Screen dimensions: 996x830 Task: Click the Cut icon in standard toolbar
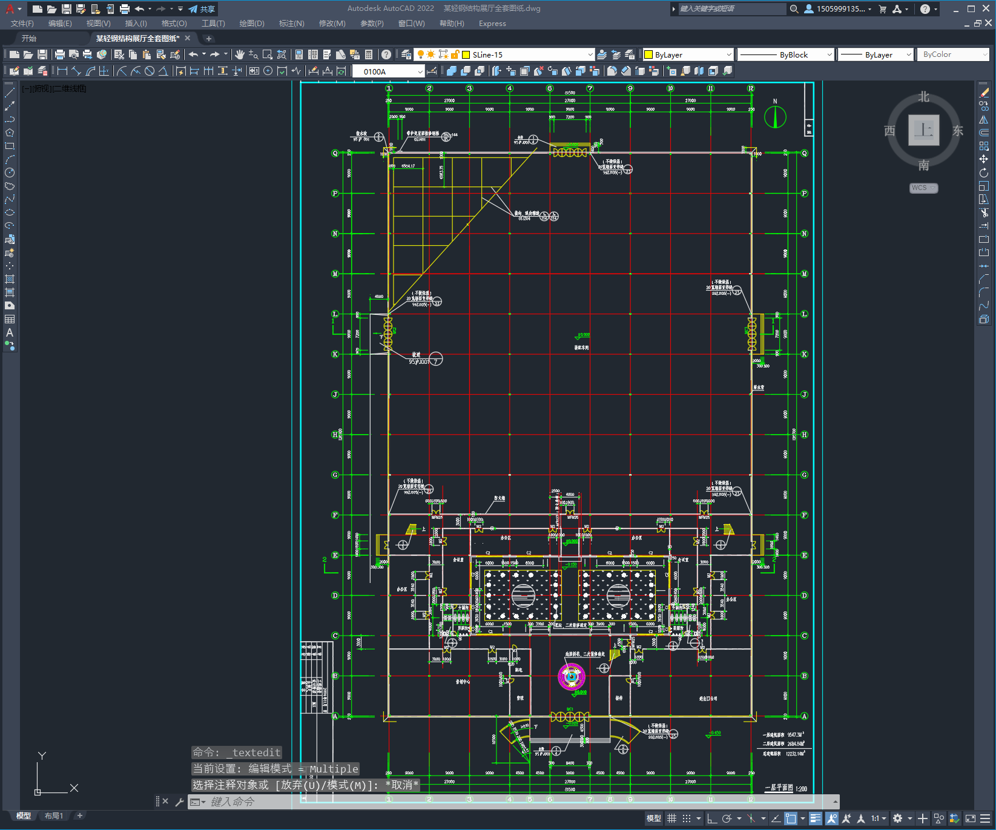(x=119, y=54)
